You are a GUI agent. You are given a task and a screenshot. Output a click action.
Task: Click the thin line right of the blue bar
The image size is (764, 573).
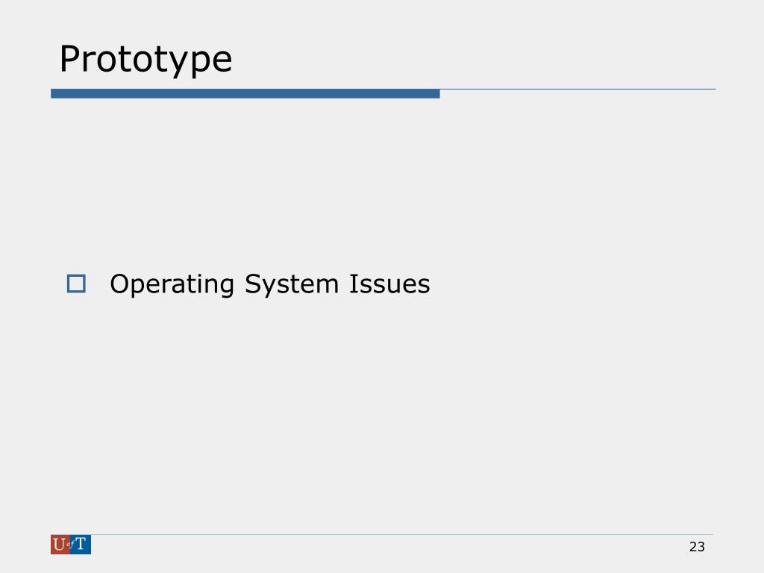[578, 90]
